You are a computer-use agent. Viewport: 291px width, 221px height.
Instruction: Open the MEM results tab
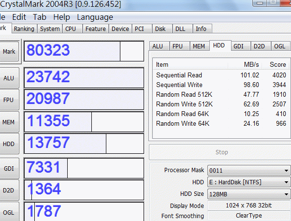200,46
